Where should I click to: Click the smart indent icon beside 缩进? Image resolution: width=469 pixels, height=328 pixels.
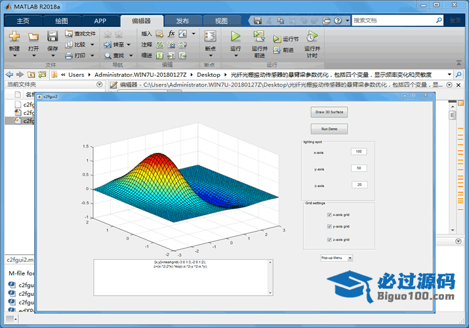pos(160,56)
